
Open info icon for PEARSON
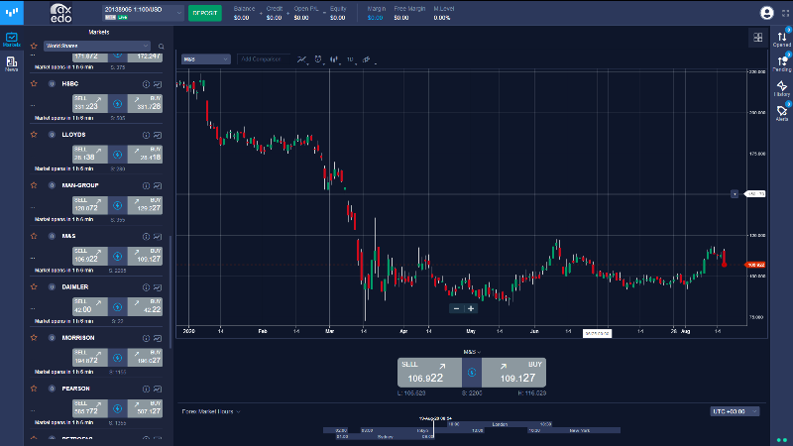(146, 389)
